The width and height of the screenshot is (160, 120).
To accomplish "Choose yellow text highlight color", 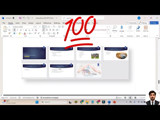I will coord(19,33).
